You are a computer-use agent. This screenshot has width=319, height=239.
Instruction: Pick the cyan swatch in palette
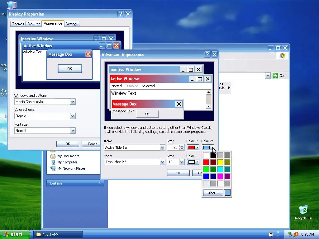pyautogui.click(x=220, y=169)
